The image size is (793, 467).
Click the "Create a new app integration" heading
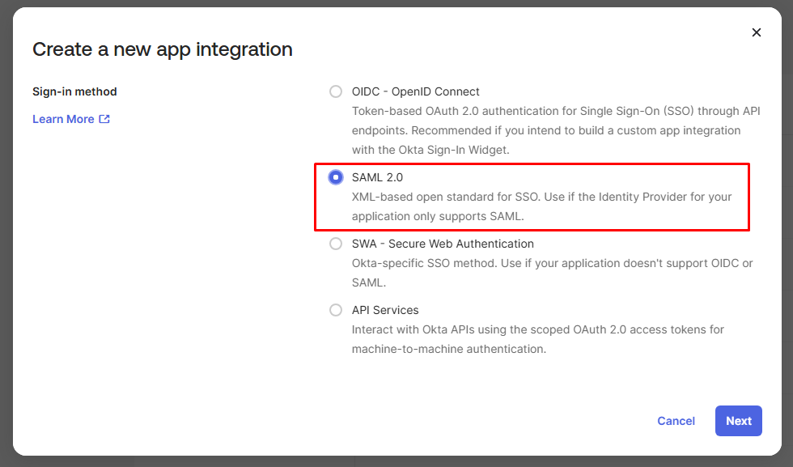(163, 49)
